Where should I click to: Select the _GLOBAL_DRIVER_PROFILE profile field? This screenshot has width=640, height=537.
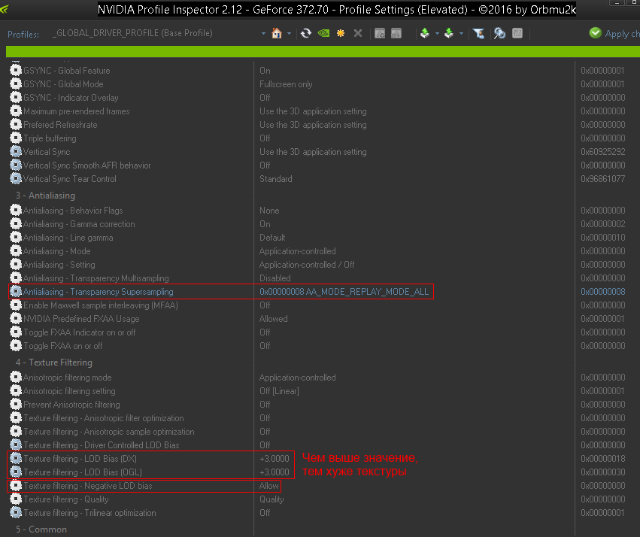[x=155, y=33]
